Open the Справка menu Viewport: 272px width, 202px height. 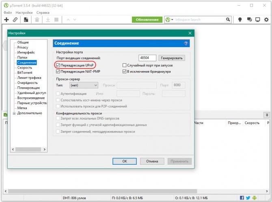[x=43, y=13]
